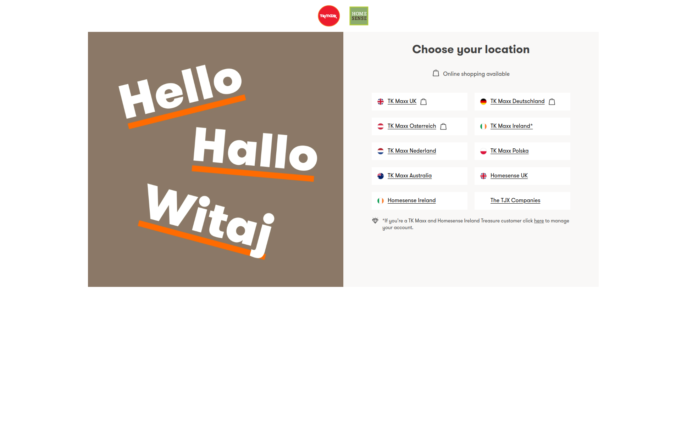Click shopping bag icon next to TK Maxx UK

(423, 102)
